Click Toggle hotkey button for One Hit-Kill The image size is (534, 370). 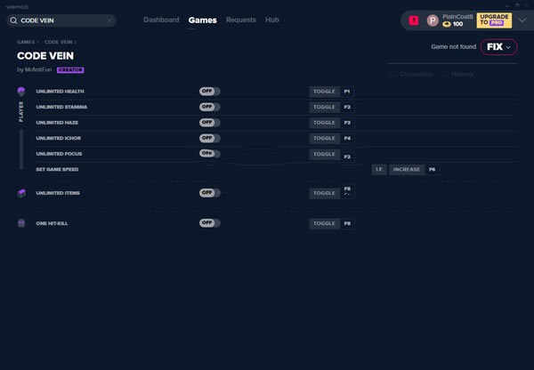[x=324, y=223]
